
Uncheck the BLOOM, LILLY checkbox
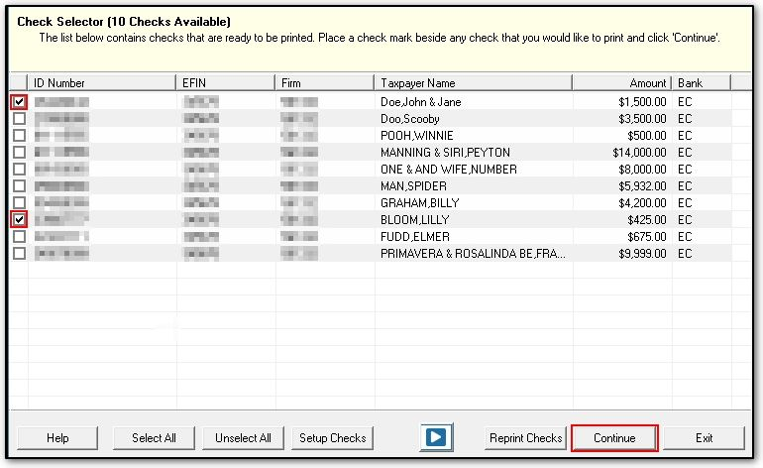click(x=19, y=220)
